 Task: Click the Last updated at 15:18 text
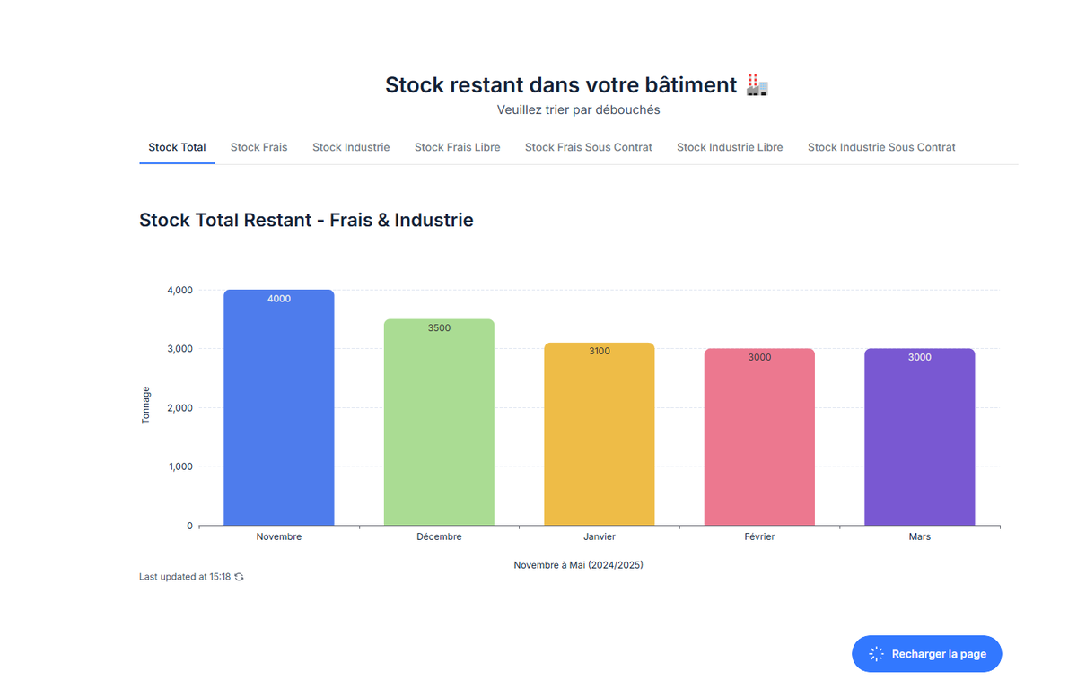pyautogui.click(x=185, y=577)
